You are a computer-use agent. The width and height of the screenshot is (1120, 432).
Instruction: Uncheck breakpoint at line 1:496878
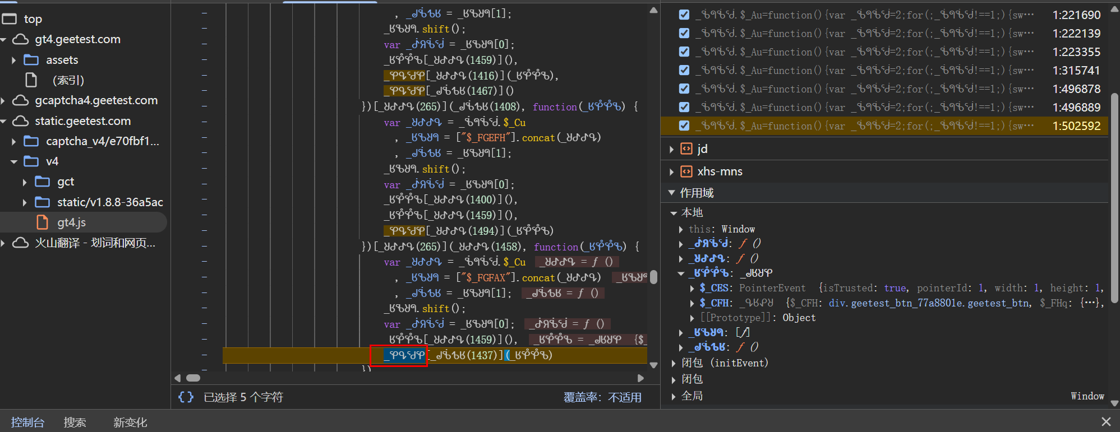click(684, 89)
